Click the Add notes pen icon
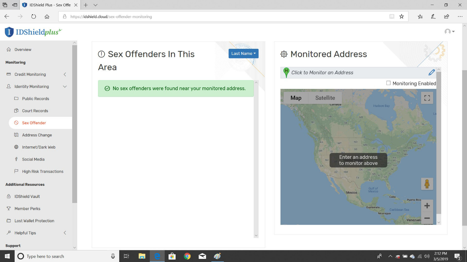Screen dimensions: 467x262 [x=433, y=16]
